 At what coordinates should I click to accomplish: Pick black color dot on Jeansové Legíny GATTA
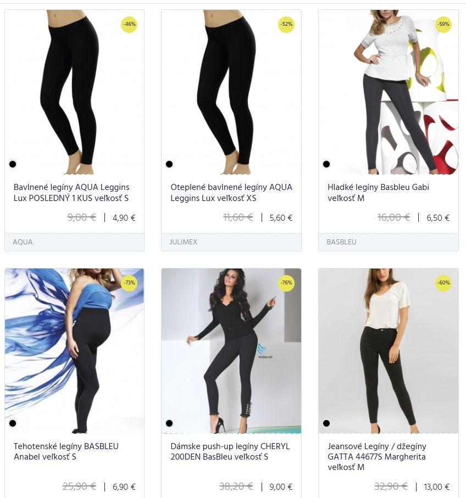click(x=326, y=423)
